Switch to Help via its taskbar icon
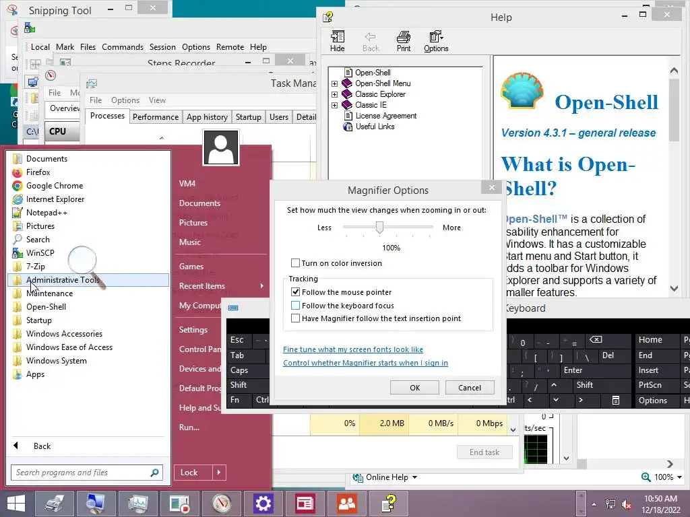This screenshot has width=690, height=517. pyautogui.click(x=389, y=504)
